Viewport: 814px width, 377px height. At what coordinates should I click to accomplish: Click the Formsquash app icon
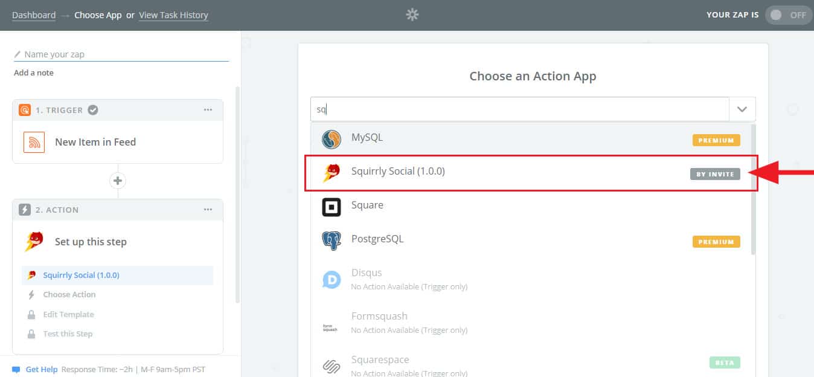330,328
